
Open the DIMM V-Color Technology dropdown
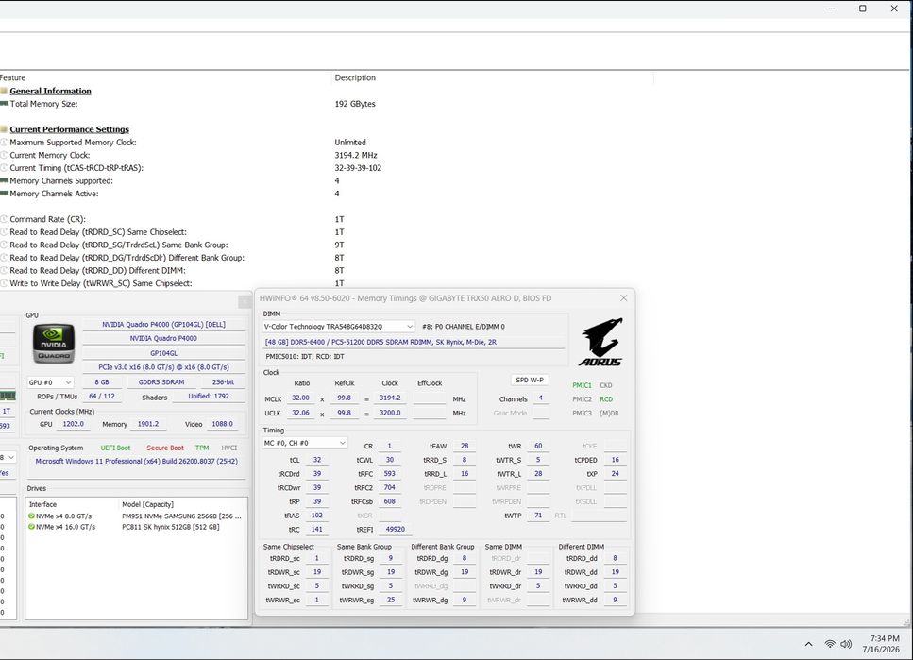tap(338, 326)
